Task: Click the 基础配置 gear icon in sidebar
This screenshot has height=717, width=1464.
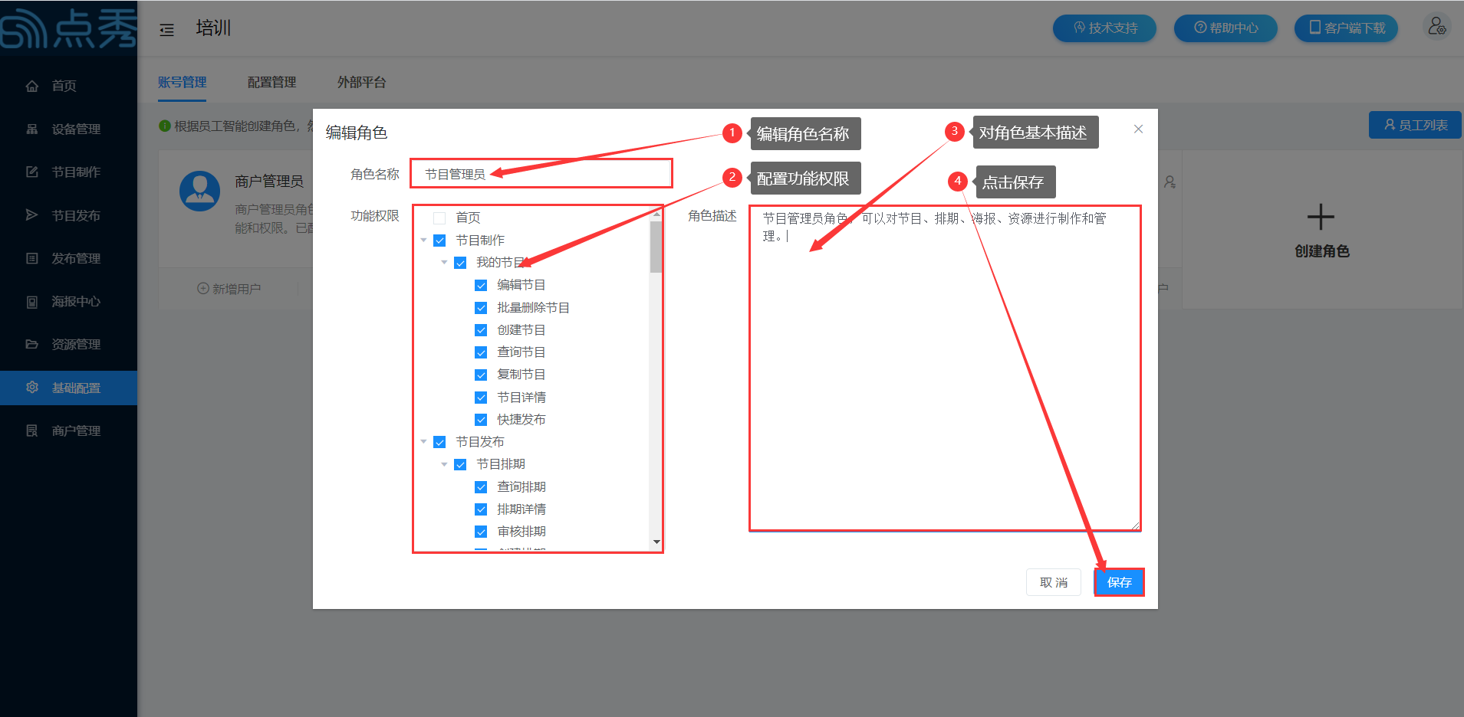Action: (32, 388)
